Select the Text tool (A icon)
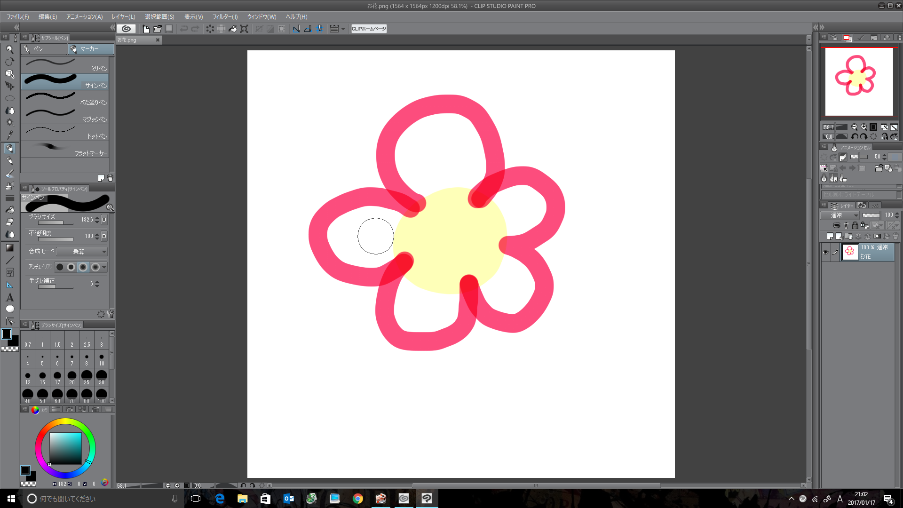Screen dimensions: 903x508 [9, 297]
